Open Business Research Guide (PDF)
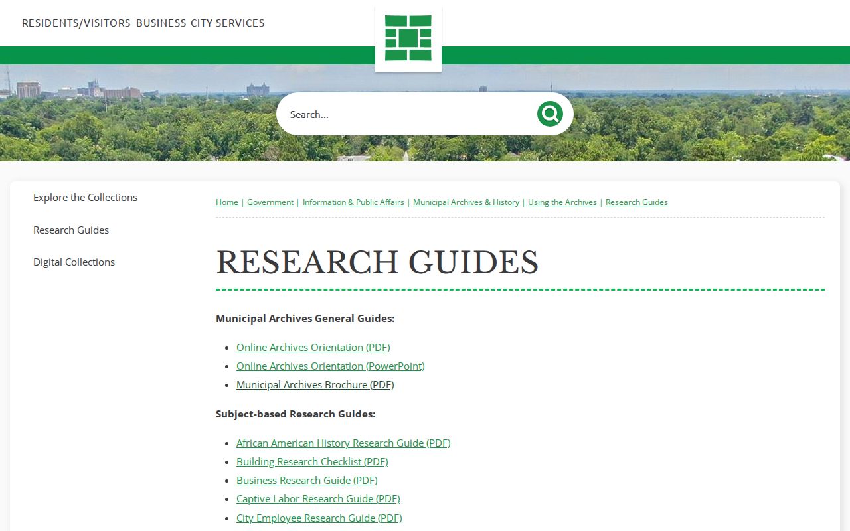850x531 pixels. [x=307, y=481]
